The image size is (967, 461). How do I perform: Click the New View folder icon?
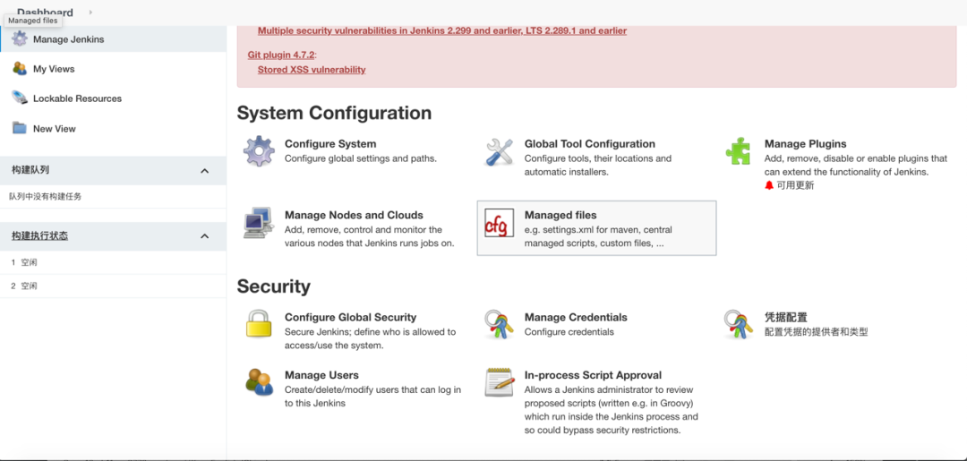20,128
